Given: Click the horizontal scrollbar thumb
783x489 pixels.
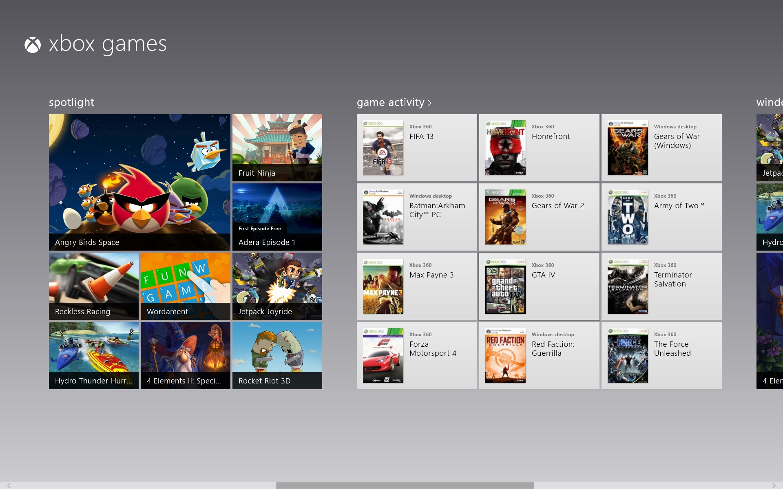Looking at the screenshot, I should 405,485.
